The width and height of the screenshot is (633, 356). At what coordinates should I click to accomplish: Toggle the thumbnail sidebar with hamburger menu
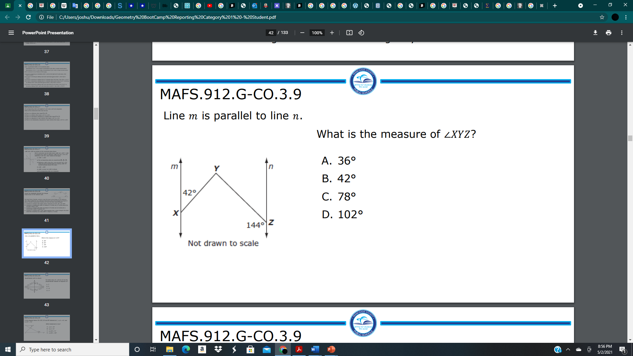coord(11,33)
